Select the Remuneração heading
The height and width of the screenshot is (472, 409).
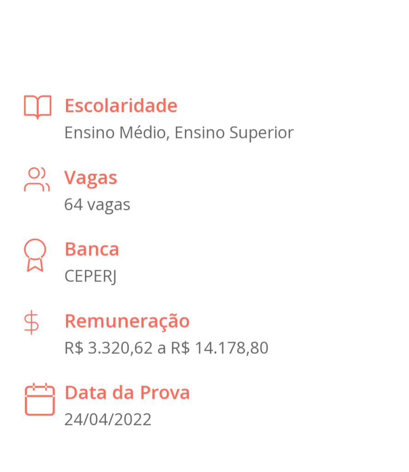[127, 321]
